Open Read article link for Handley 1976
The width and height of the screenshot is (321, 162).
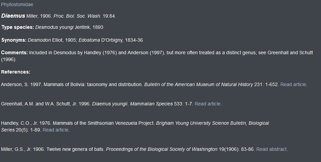coord(56,130)
